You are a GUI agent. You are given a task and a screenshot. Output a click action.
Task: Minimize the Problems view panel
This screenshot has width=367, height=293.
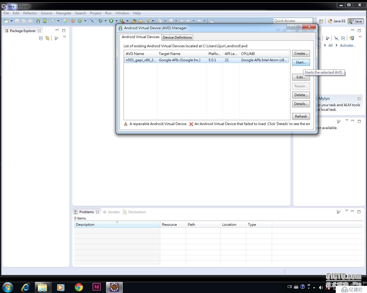pyautogui.click(x=352, y=211)
